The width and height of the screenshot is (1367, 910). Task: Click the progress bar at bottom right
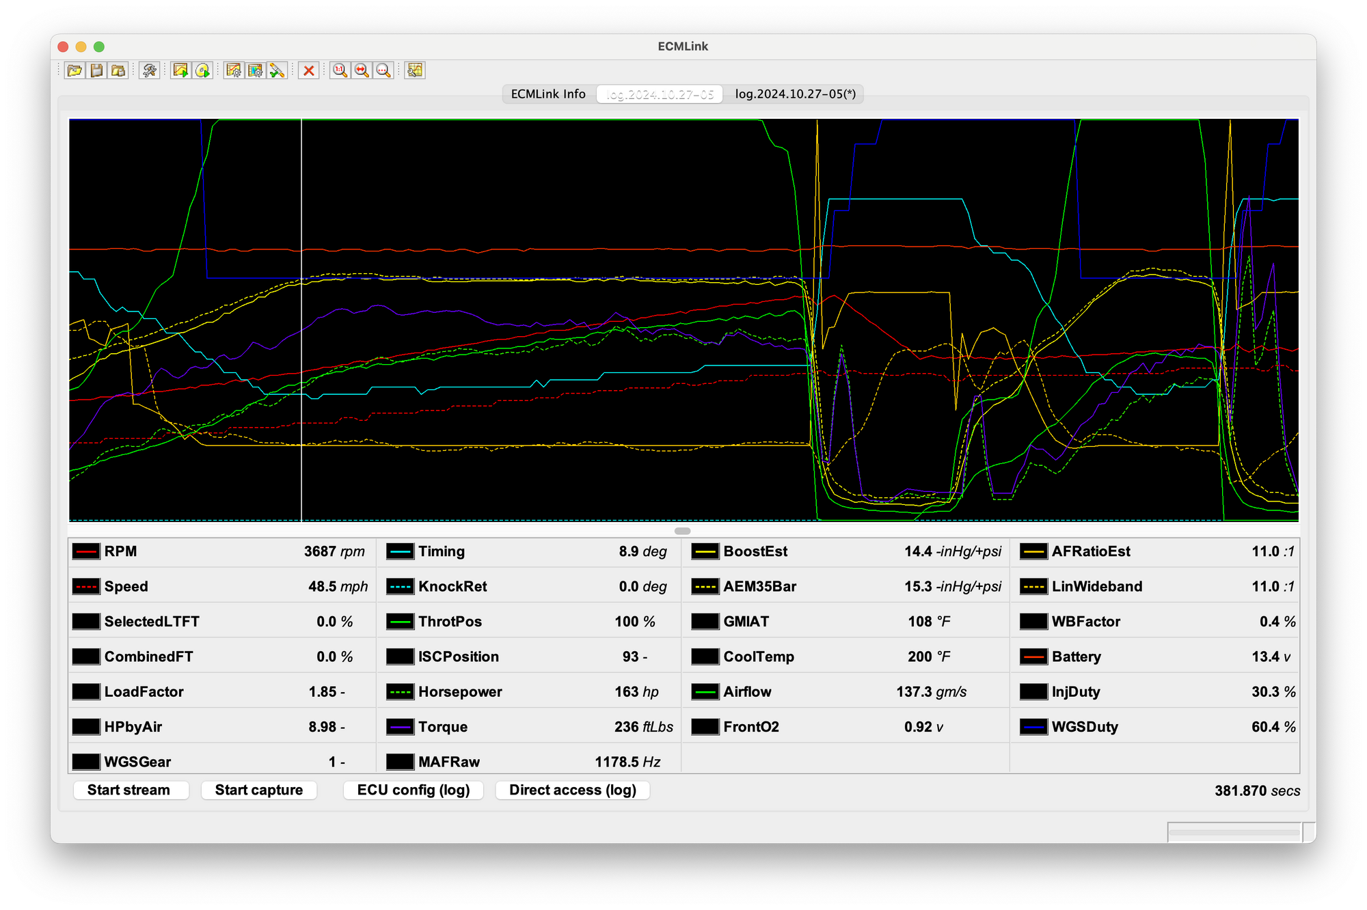[x=1234, y=832]
